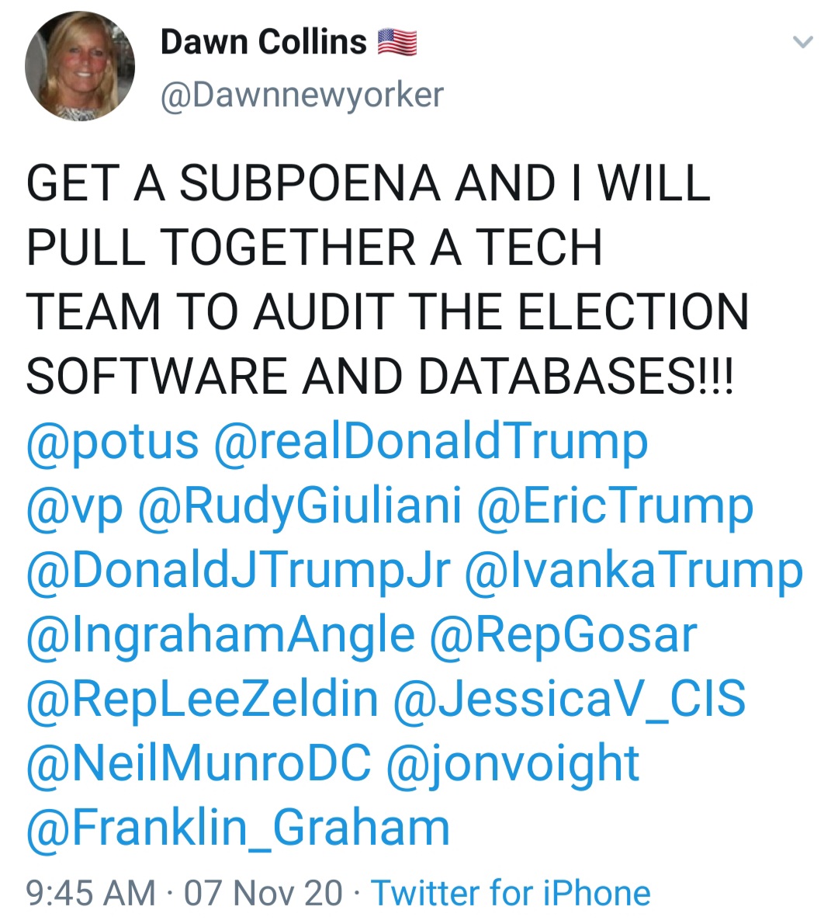Click Dawn Collins profile picture
This screenshot has width=838, height=924.
click(79, 66)
